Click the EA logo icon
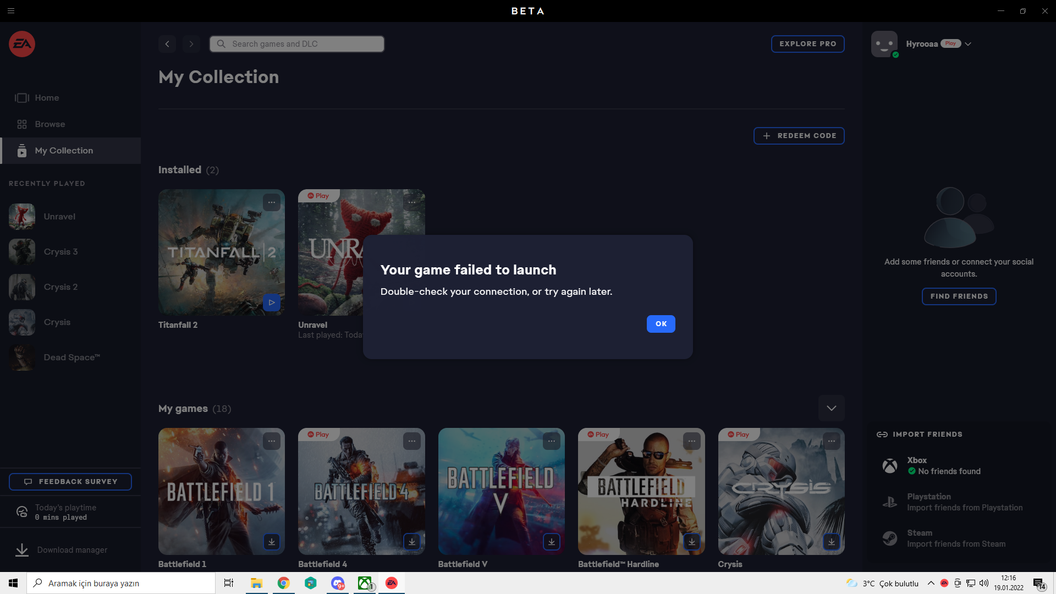The image size is (1056, 594). point(22,44)
